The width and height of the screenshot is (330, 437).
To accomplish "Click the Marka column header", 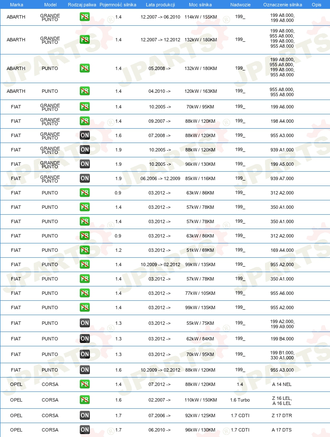I will [x=16, y=5].
